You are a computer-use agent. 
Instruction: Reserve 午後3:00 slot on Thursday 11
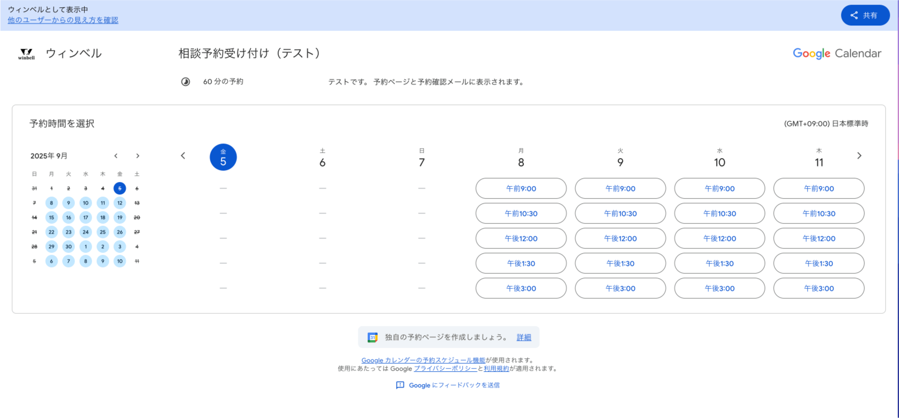tap(819, 288)
